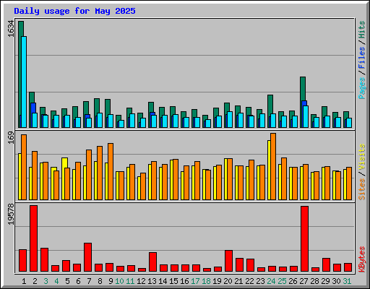This screenshot has width=370, height=289.
Task: Click the day 13 axis label
Action: click(152, 281)
